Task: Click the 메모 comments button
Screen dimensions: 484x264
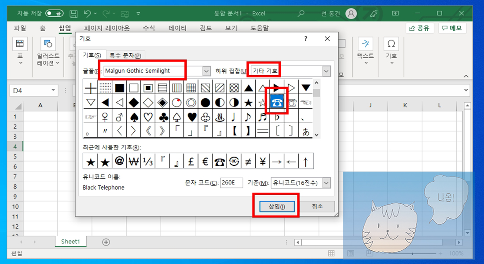Action: (x=452, y=28)
